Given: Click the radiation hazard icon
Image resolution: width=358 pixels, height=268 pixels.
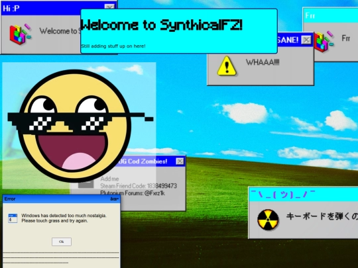Looking at the screenshot, I should click(x=268, y=220).
